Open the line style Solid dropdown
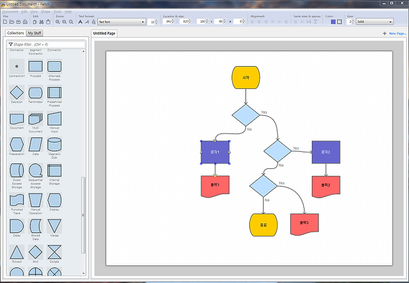409x283 pixels. coord(374,22)
